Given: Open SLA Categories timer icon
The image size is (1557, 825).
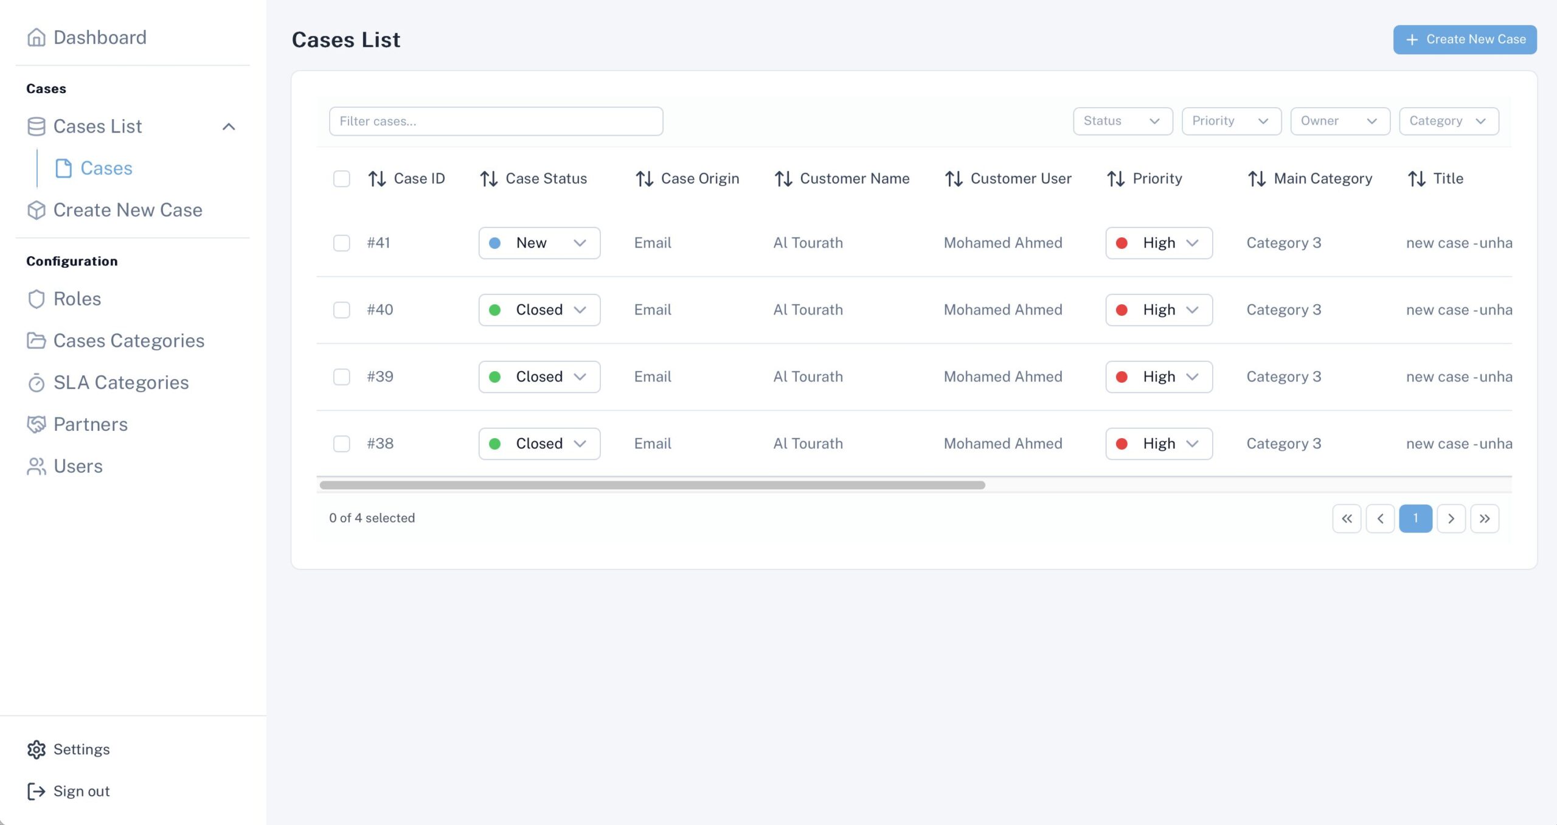Looking at the screenshot, I should click(36, 383).
